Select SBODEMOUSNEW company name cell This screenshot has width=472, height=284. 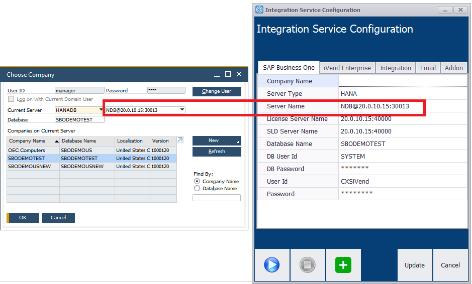[x=33, y=167]
